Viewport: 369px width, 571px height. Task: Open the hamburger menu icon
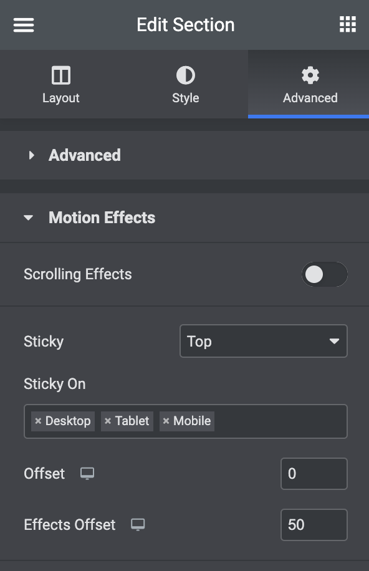point(24,25)
